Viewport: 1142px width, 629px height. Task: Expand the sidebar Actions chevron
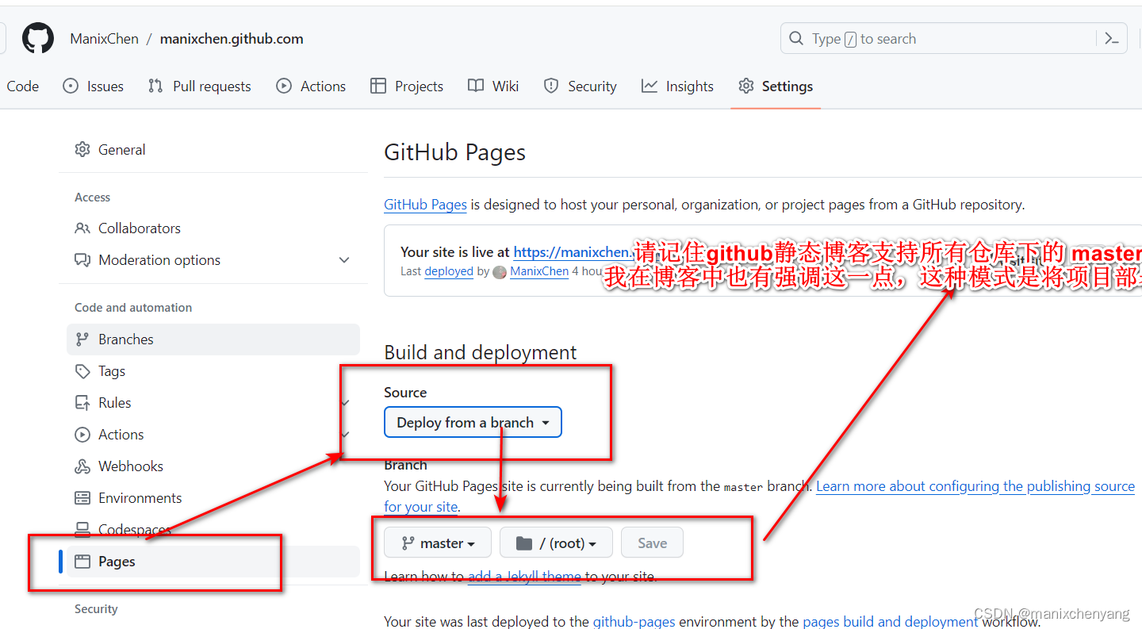pos(344,435)
